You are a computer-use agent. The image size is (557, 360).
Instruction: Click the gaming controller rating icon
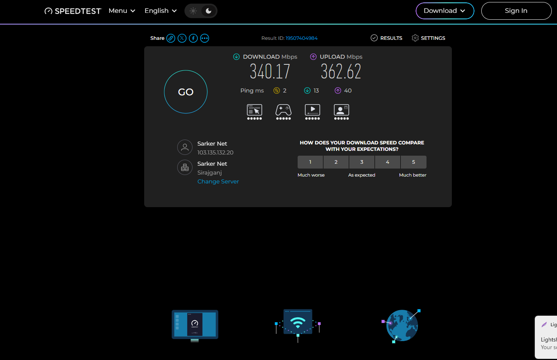coord(284,112)
